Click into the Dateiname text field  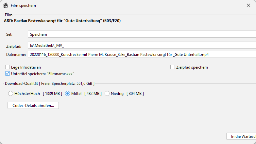(x=142, y=54)
